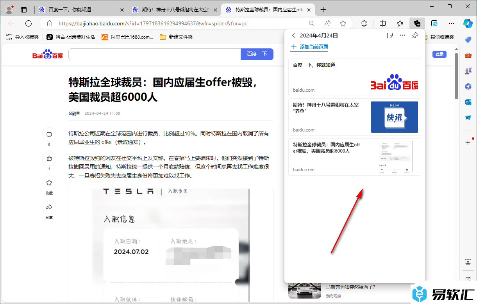
Task: Click 添加当前页面 link
Action: click(x=309, y=47)
